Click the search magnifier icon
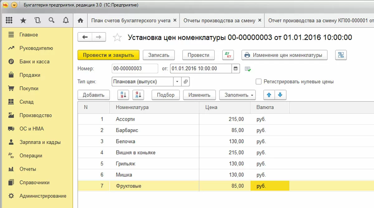This screenshot has height=208, width=374. coord(52,21)
